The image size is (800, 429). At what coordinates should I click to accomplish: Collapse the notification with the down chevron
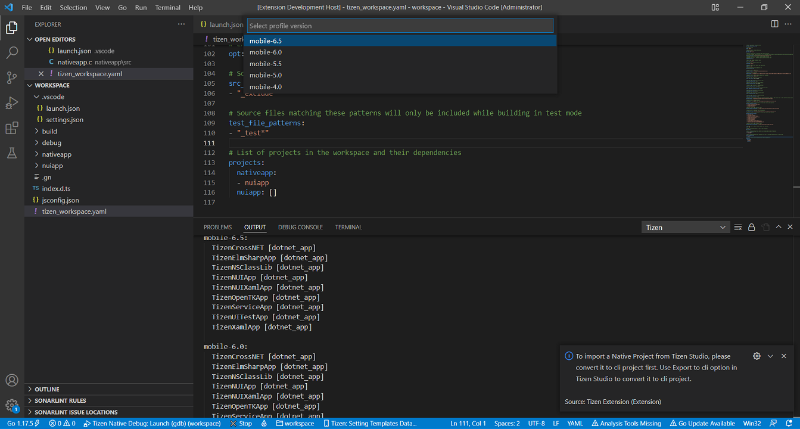(x=770, y=356)
